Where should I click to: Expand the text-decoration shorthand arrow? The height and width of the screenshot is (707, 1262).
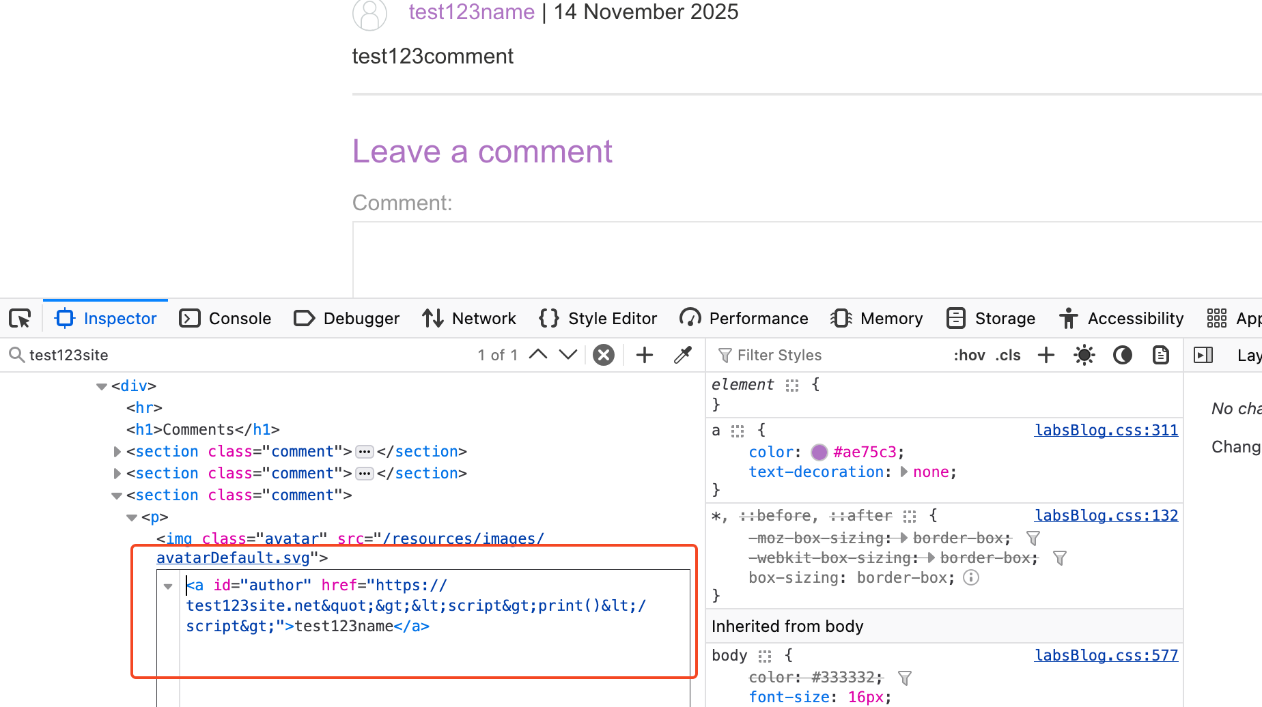coord(904,472)
